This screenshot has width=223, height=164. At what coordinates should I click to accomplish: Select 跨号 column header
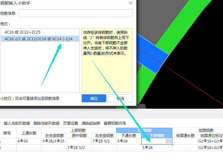[7, 133]
